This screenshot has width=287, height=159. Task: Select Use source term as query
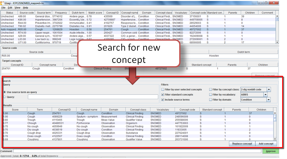pyautogui.click(x=5, y=92)
